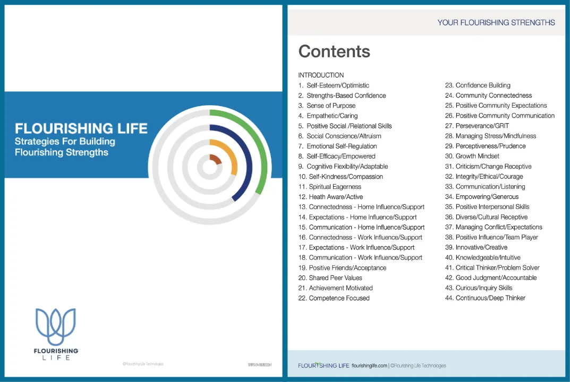Select '36. Diverse/Cultural Receptive' entry
The width and height of the screenshot is (570, 382).
click(x=487, y=217)
